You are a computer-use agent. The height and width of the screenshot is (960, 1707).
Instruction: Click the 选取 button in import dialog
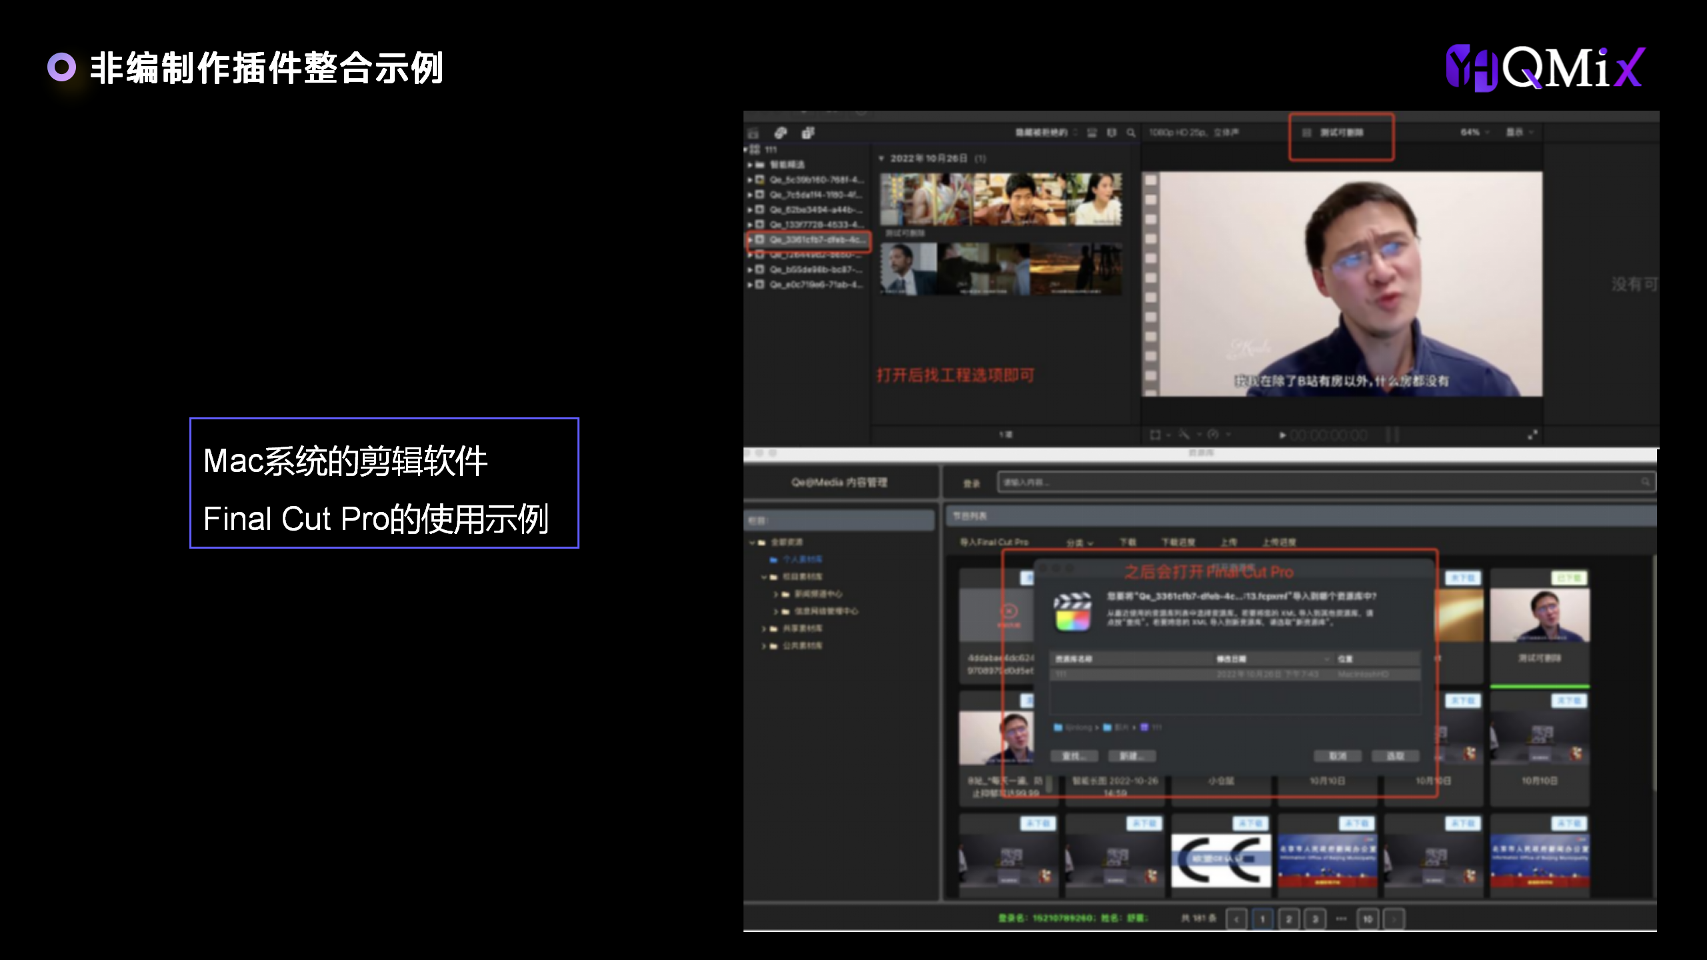1395,756
